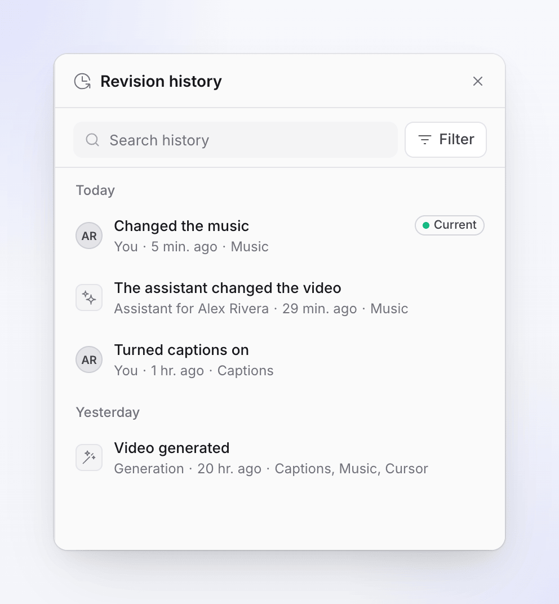Click the magic wand generation icon
The height and width of the screenshot is (604, 559).
(x=89, y=458)
